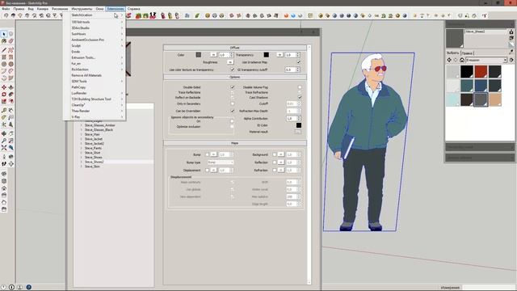This screenshot has height=291, width=517.
Task: Open the Bump type dropdown
Action: point(221,162)
